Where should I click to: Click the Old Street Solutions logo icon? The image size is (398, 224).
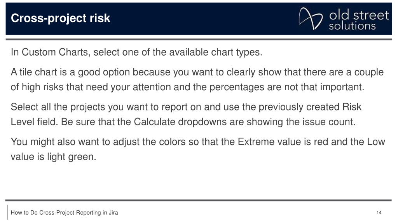pyautogui.click(x=311, y=19)
